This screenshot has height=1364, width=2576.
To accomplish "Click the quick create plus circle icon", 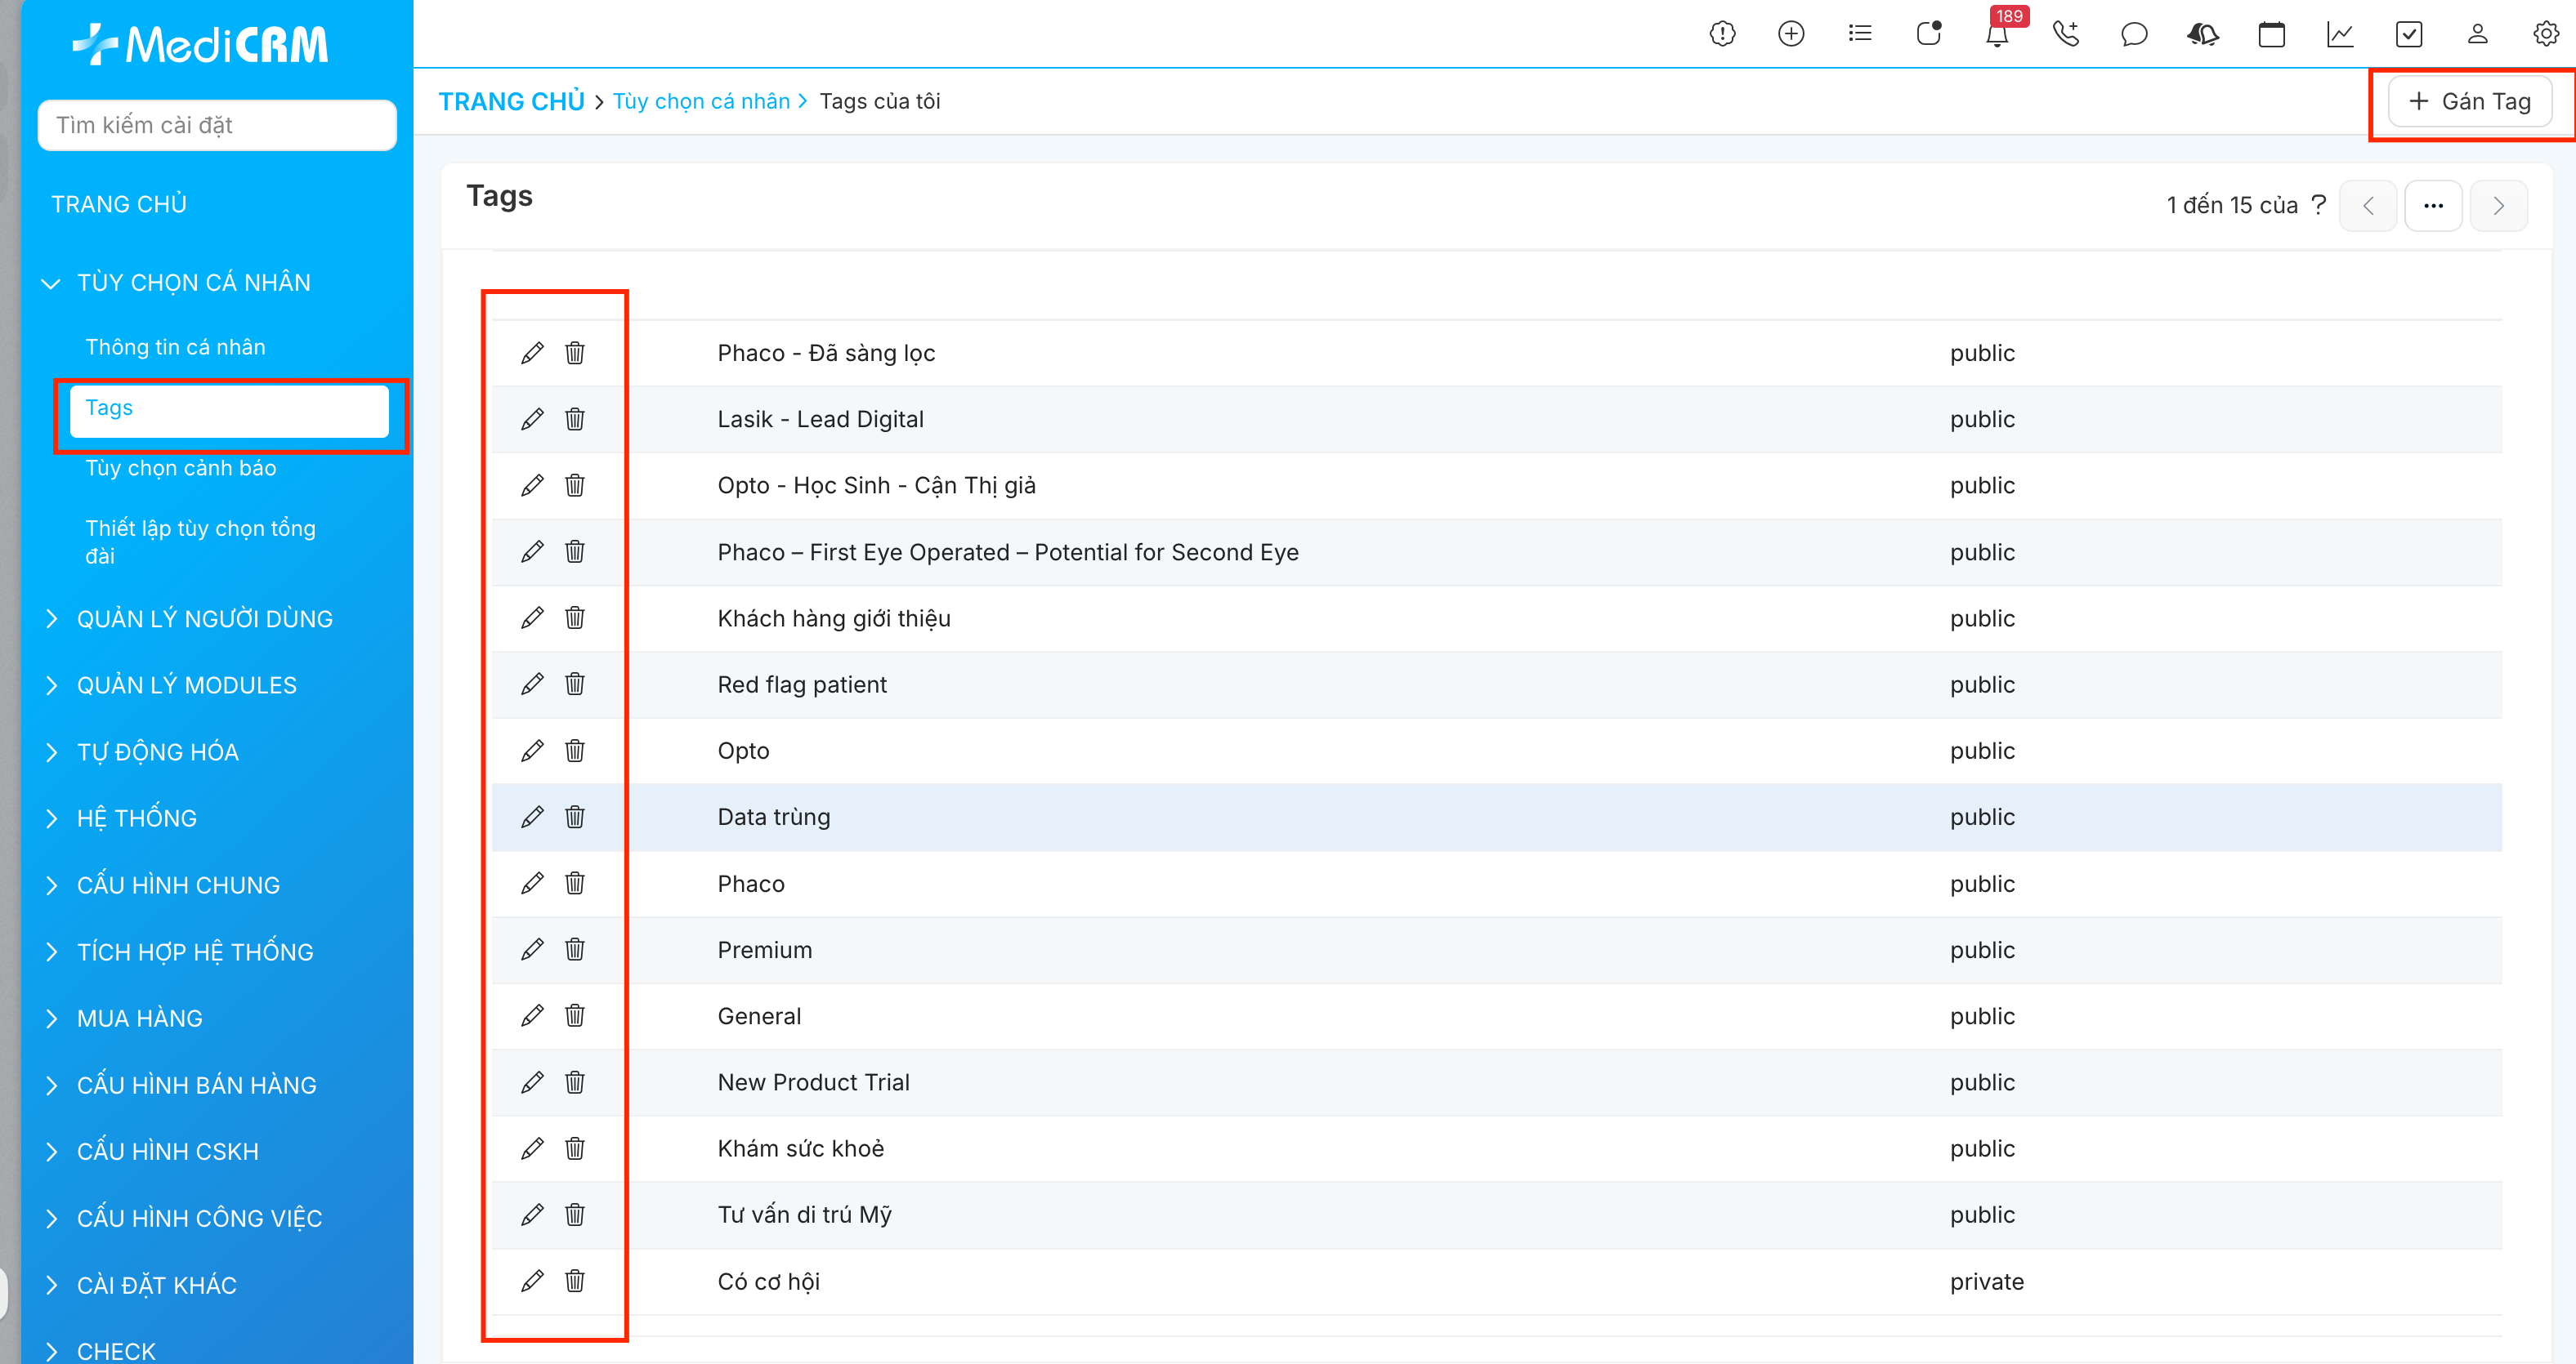I will click(x=1791, y=35).
